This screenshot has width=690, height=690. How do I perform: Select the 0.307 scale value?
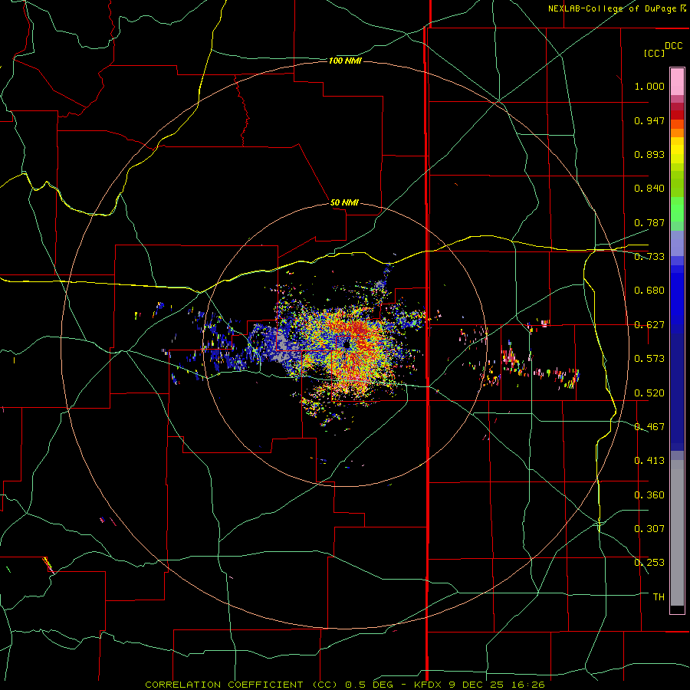[649, 529]
